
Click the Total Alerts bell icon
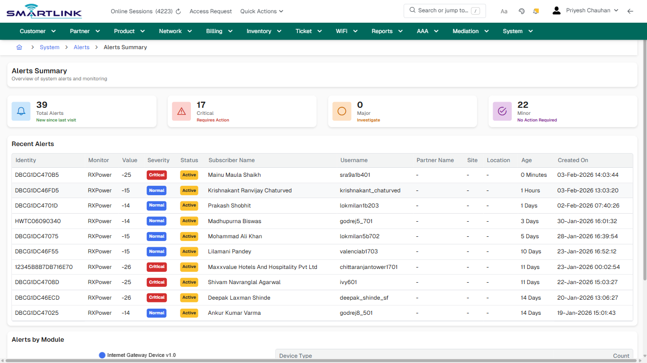tap(21, 111)
